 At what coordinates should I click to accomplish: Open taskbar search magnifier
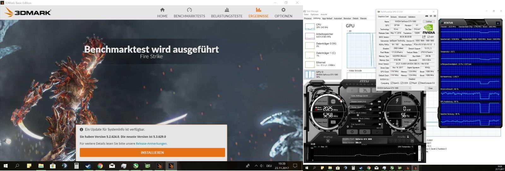[17, 166]
